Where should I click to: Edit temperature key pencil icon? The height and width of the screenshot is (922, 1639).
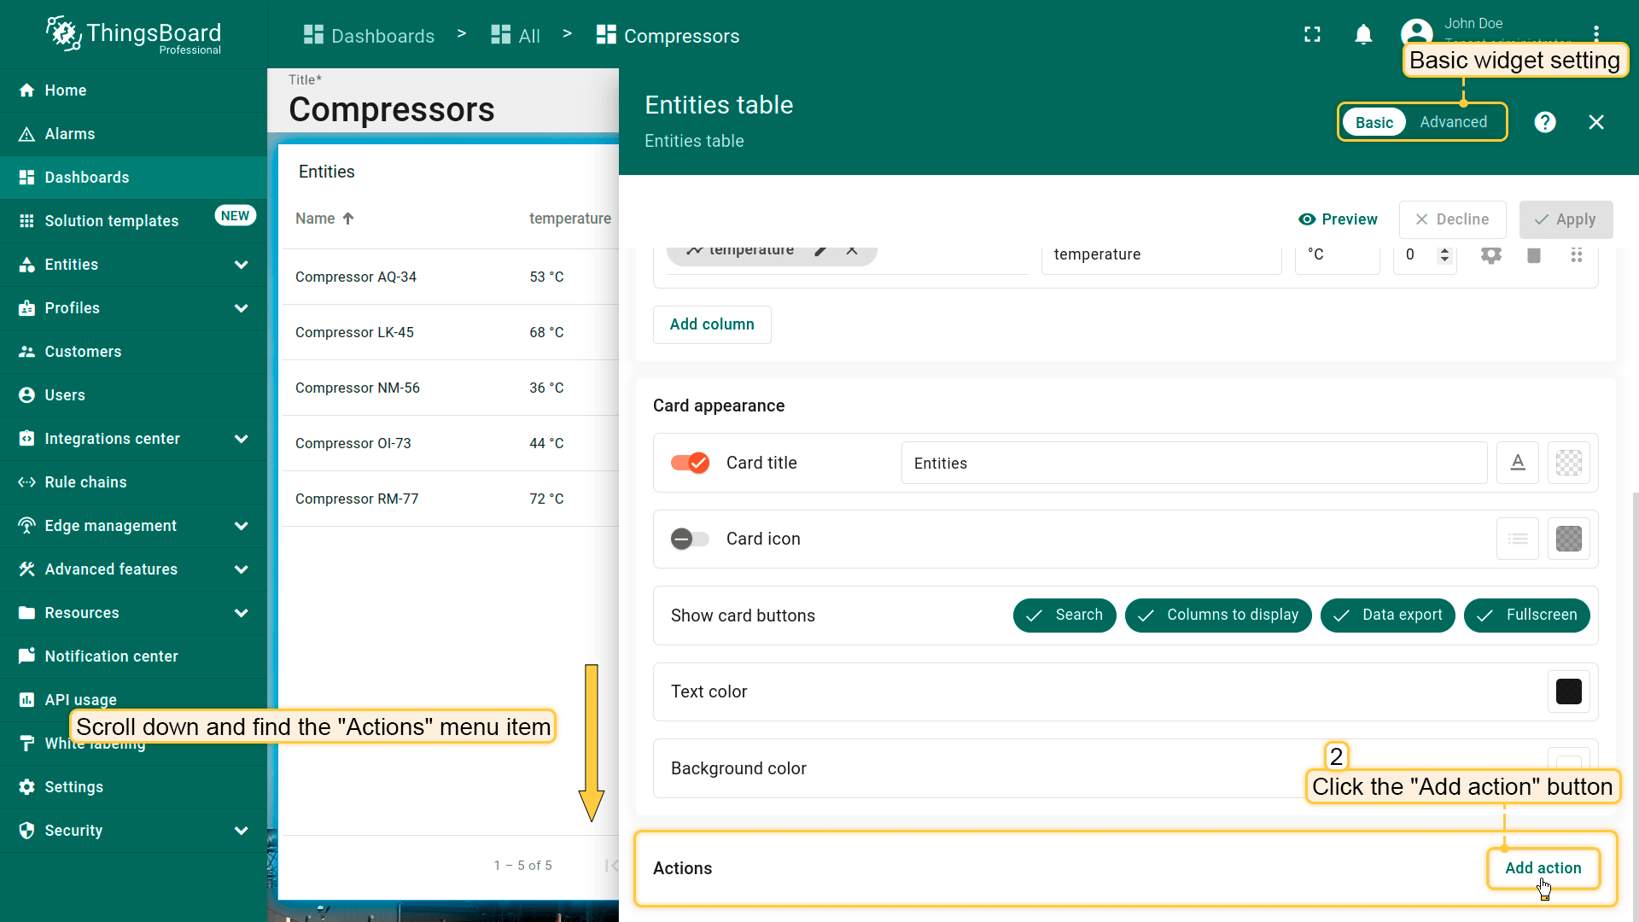pos(820,250)
